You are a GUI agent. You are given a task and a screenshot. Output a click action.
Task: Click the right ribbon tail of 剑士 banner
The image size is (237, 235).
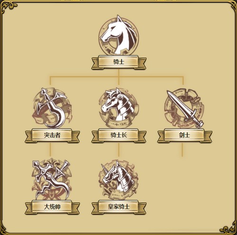[x=208, y=137]
